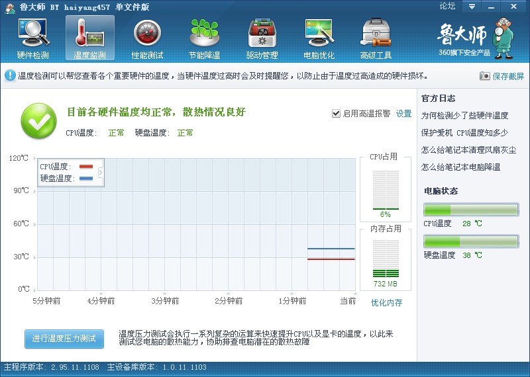Open article 怎么给笔记本清理风扇灰尘
The width and height of the screenshot is (530, 377).
[x=468, y=150]
